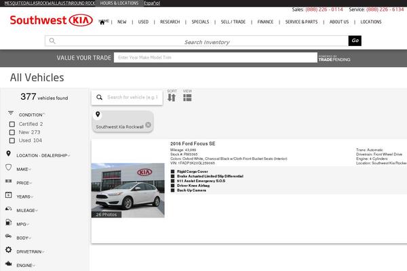Open the Finance menu item
This screenshot has width=407, height=271.
(265, 22)
